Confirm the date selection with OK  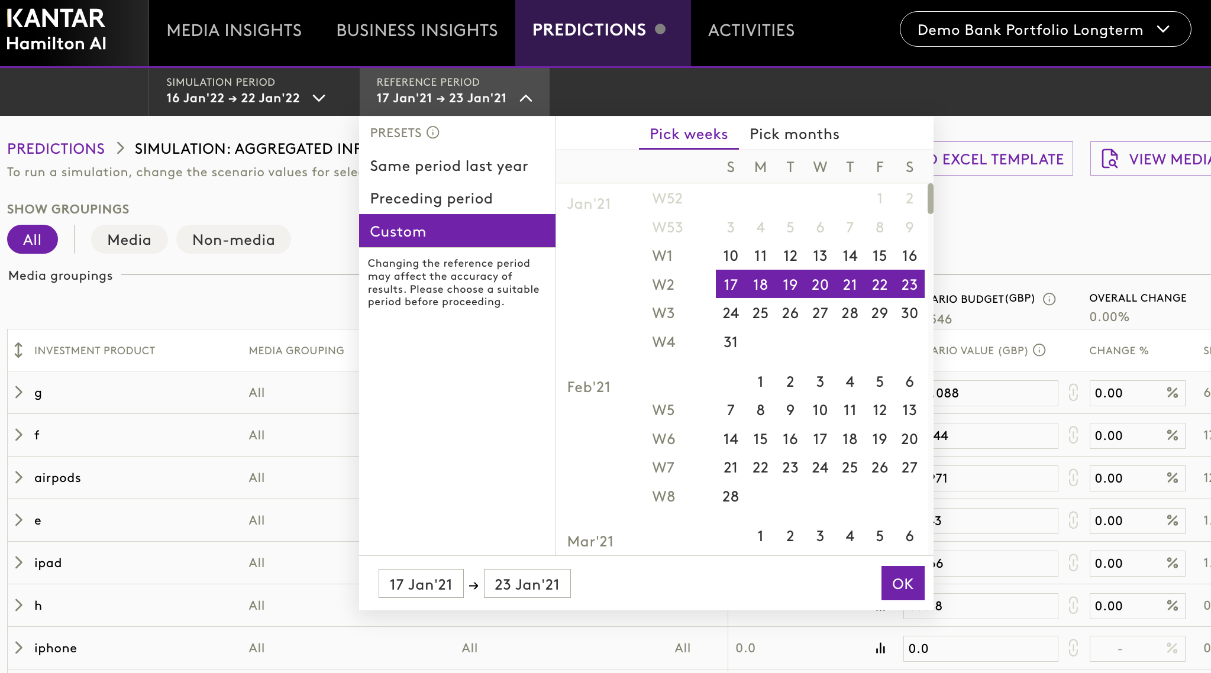tap(902, 584)
